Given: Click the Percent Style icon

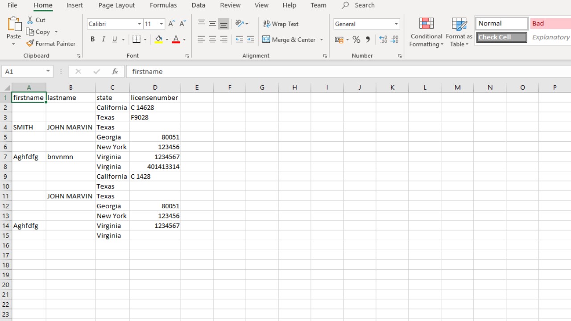Looking at the screenshot, I should point(356,40).
